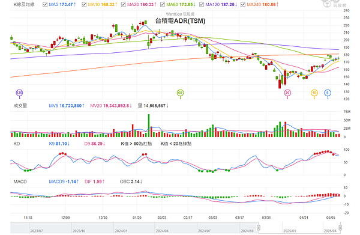
Task: Click the MA5 173.47 legend value
Action: coord(62,4)
